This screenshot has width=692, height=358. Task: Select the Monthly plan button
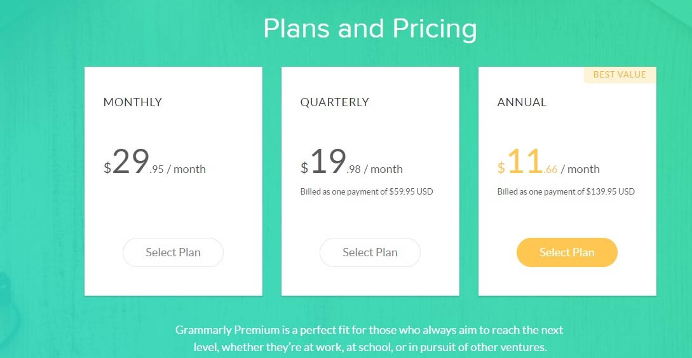coord(173,252)
